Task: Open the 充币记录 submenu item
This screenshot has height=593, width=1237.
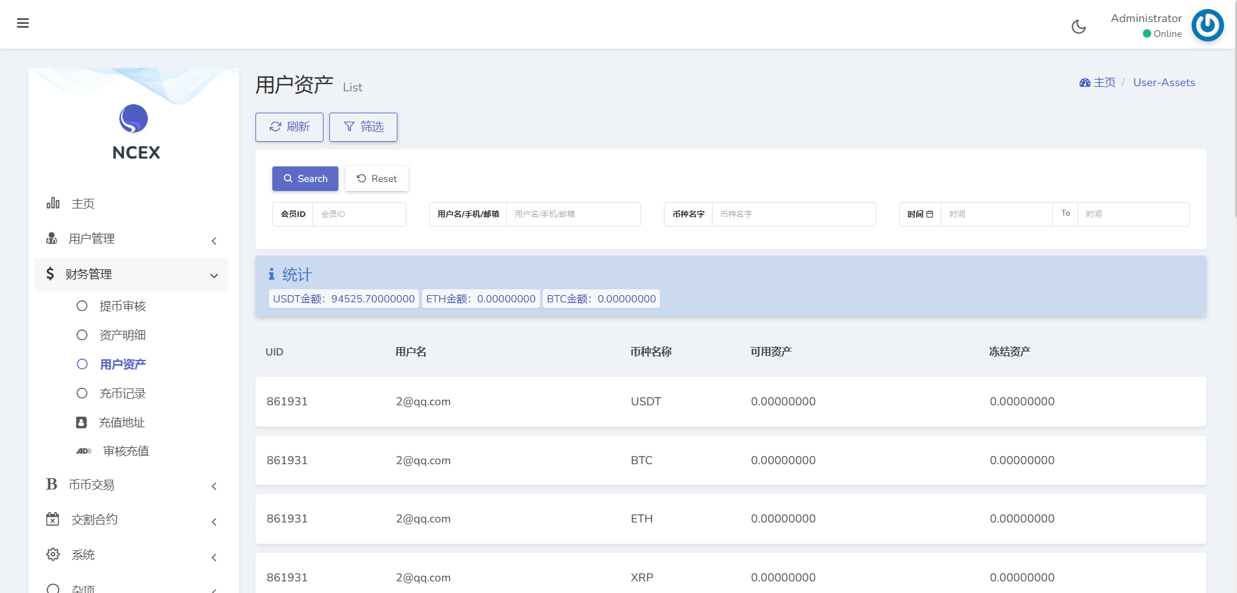Action: coord(122,394)
